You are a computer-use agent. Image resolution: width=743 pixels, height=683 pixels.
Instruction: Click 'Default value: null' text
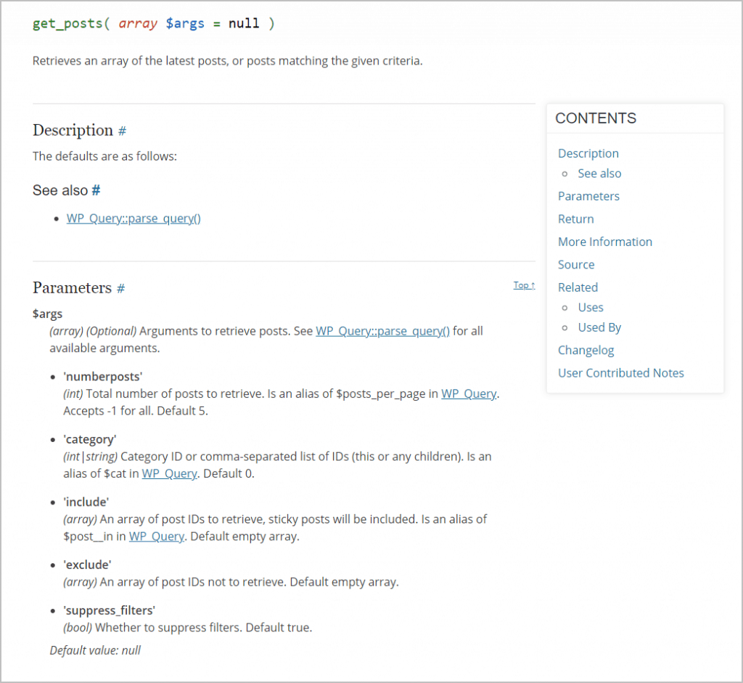(x=95, y=650)
